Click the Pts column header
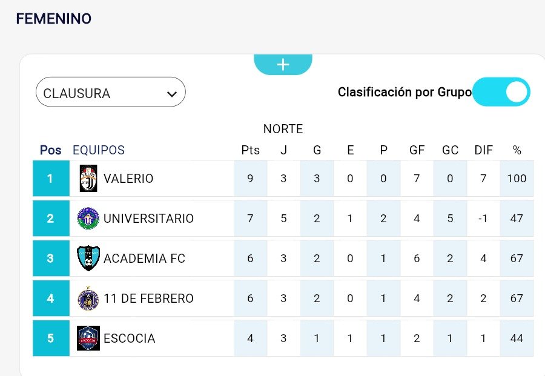Screen dimensions: 545x376 tap(250, 150)
